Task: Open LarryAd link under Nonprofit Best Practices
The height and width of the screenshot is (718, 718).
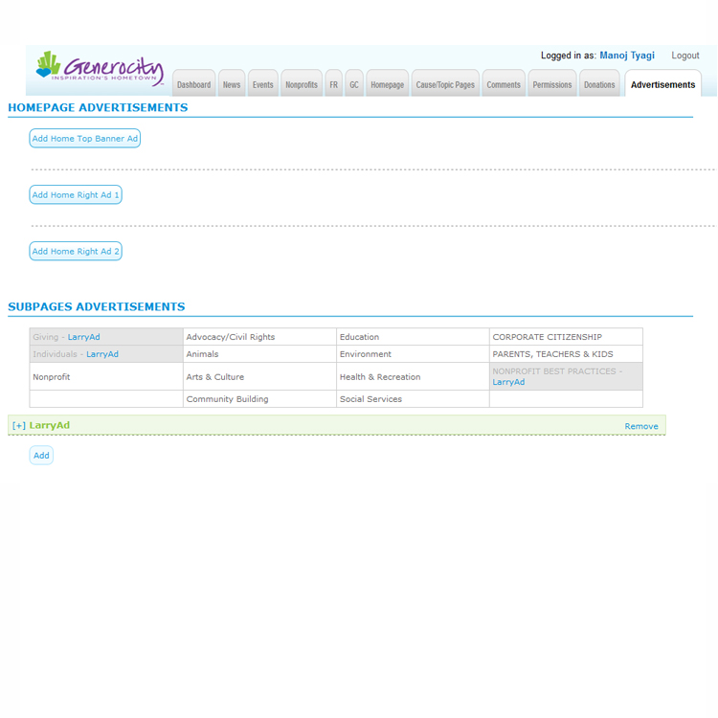Action: click(508, 382)
